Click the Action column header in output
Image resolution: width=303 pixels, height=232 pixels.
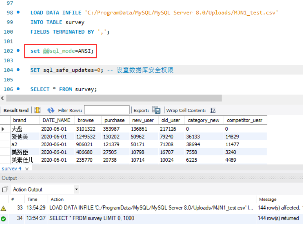pyautogui.click(x=57, y=200)
